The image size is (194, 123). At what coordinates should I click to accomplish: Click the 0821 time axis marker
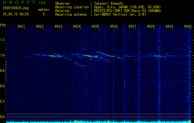coord(21,26)
